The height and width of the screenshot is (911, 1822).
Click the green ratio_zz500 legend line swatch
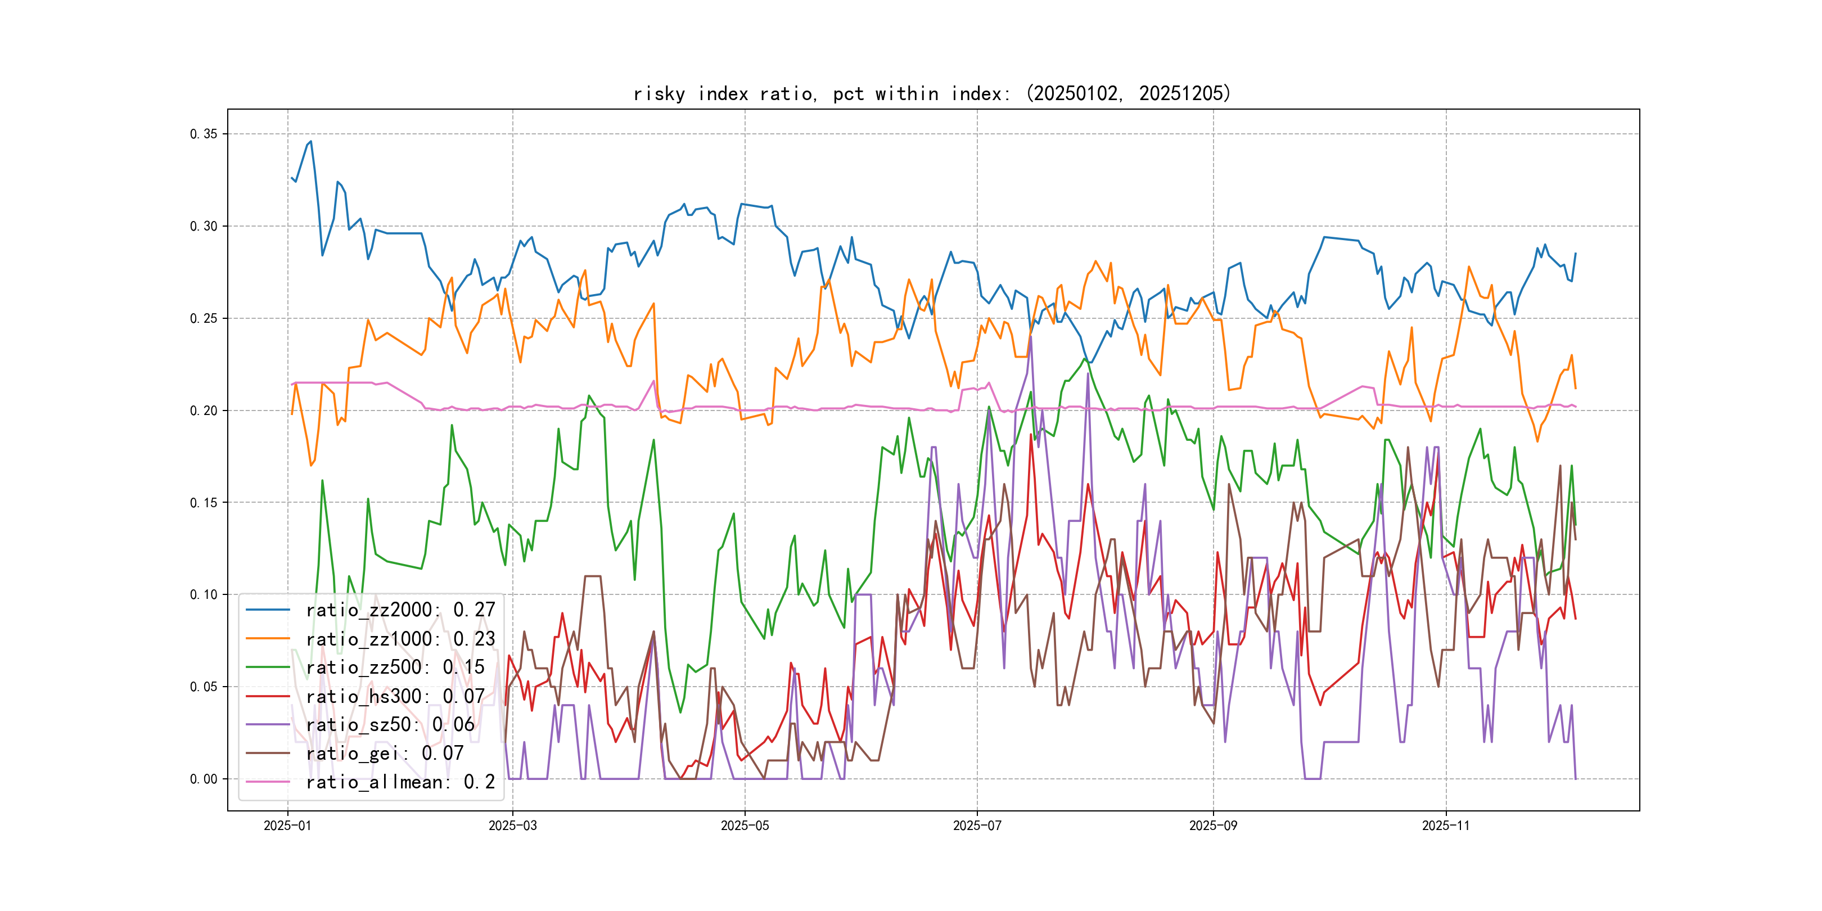click(x=267, y=667)
